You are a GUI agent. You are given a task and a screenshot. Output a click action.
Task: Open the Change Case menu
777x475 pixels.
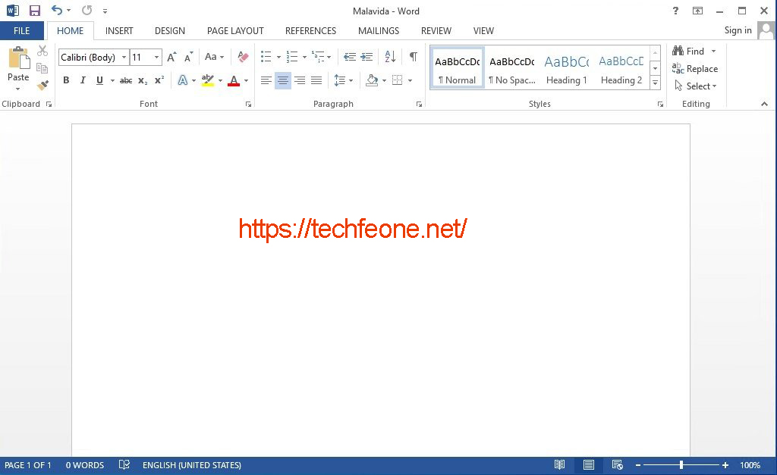(214, 57)
